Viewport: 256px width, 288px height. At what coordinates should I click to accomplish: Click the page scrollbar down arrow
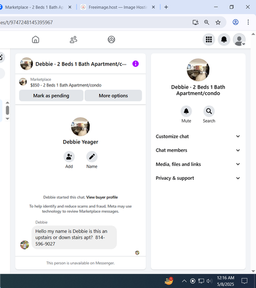click(253, 271)
